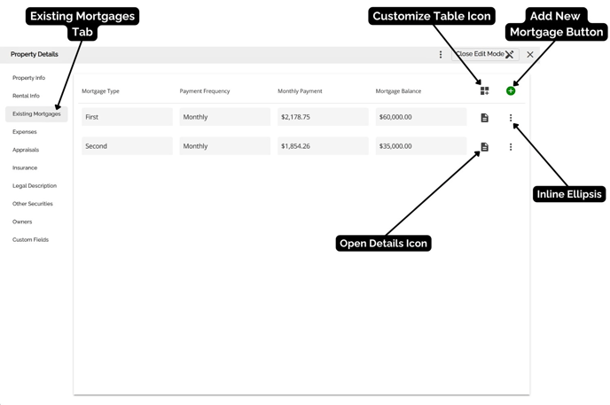Open Custom Fields tab
The width and height of the screenshot is (610, 405).
point(30,240)
